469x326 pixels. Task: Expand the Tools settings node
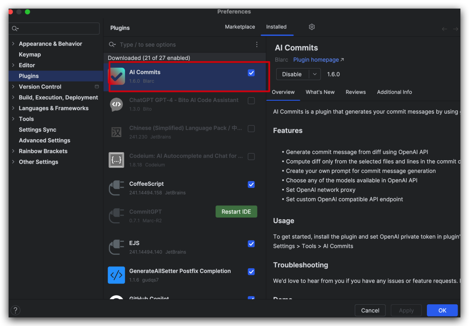(x=13, y=119)
